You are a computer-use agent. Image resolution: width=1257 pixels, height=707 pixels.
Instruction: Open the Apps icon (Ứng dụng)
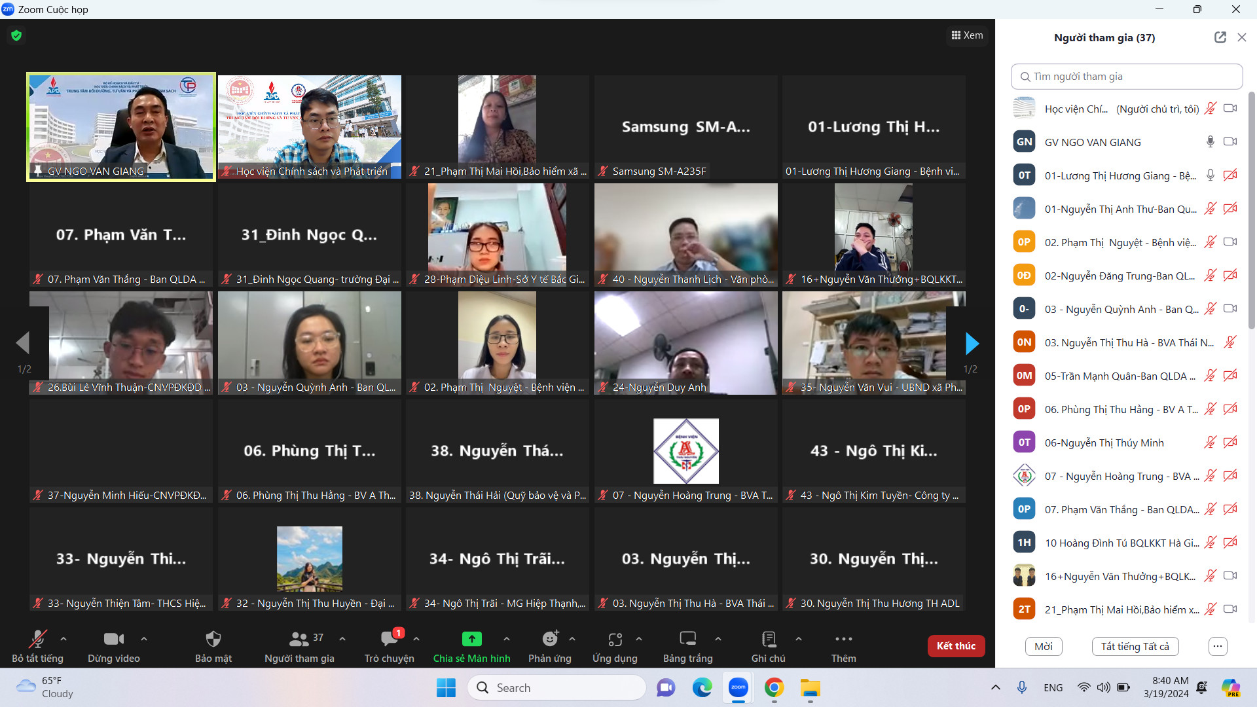pyautogui.click(x=615, y=639)
